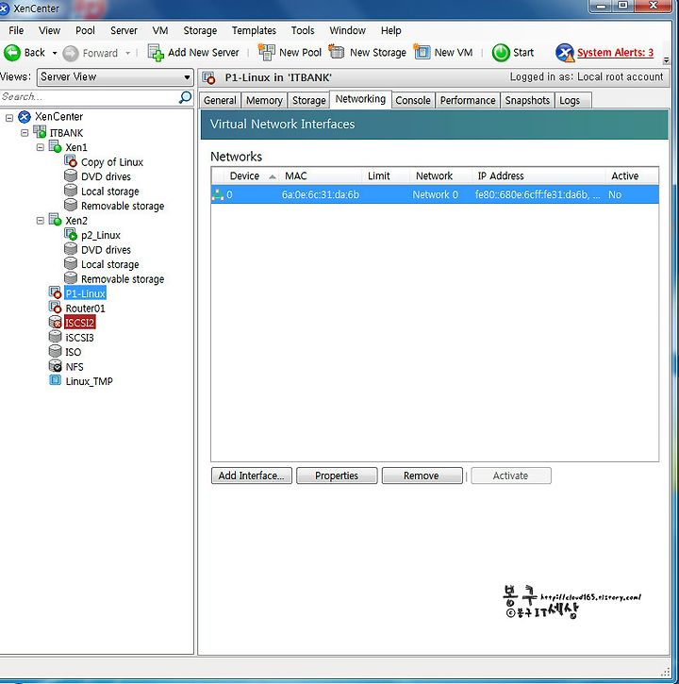
Task: Select the P1-Linux stopped VM icon
Action: click(55, 292)
